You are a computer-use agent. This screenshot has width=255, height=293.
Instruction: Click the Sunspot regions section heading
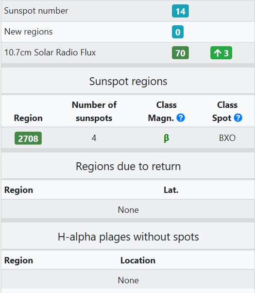point(128,81)
